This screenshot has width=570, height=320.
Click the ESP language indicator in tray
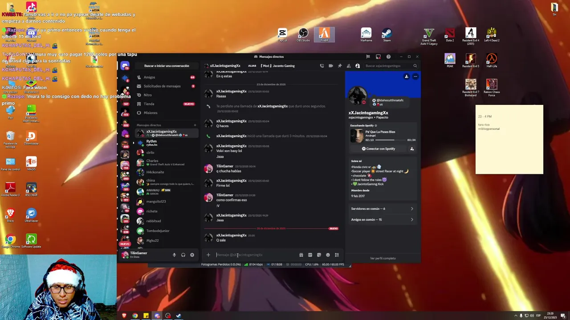[538, 316]
